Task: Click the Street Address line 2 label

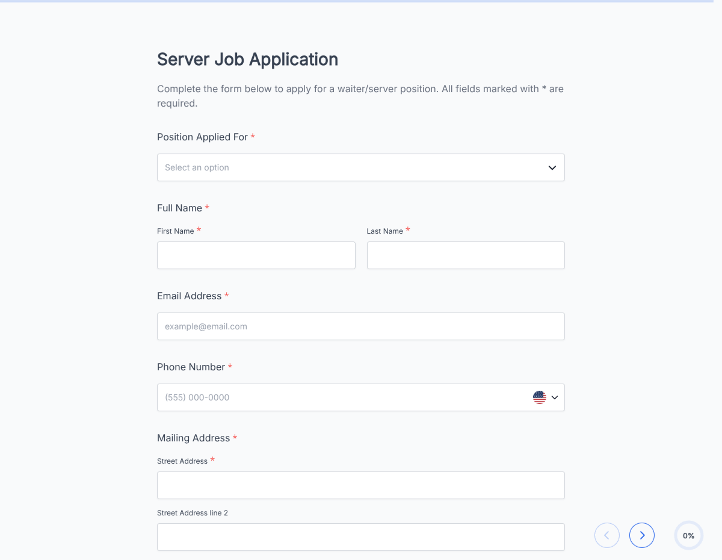Action: pos(193,513)
